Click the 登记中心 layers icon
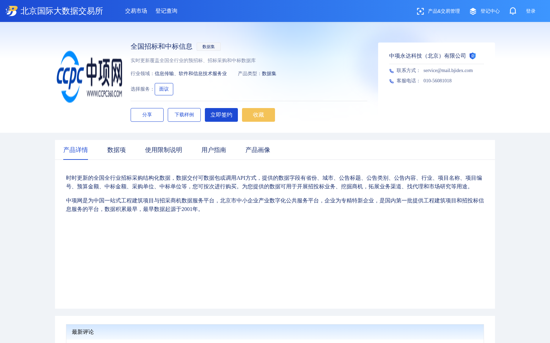 click(473, 11)
